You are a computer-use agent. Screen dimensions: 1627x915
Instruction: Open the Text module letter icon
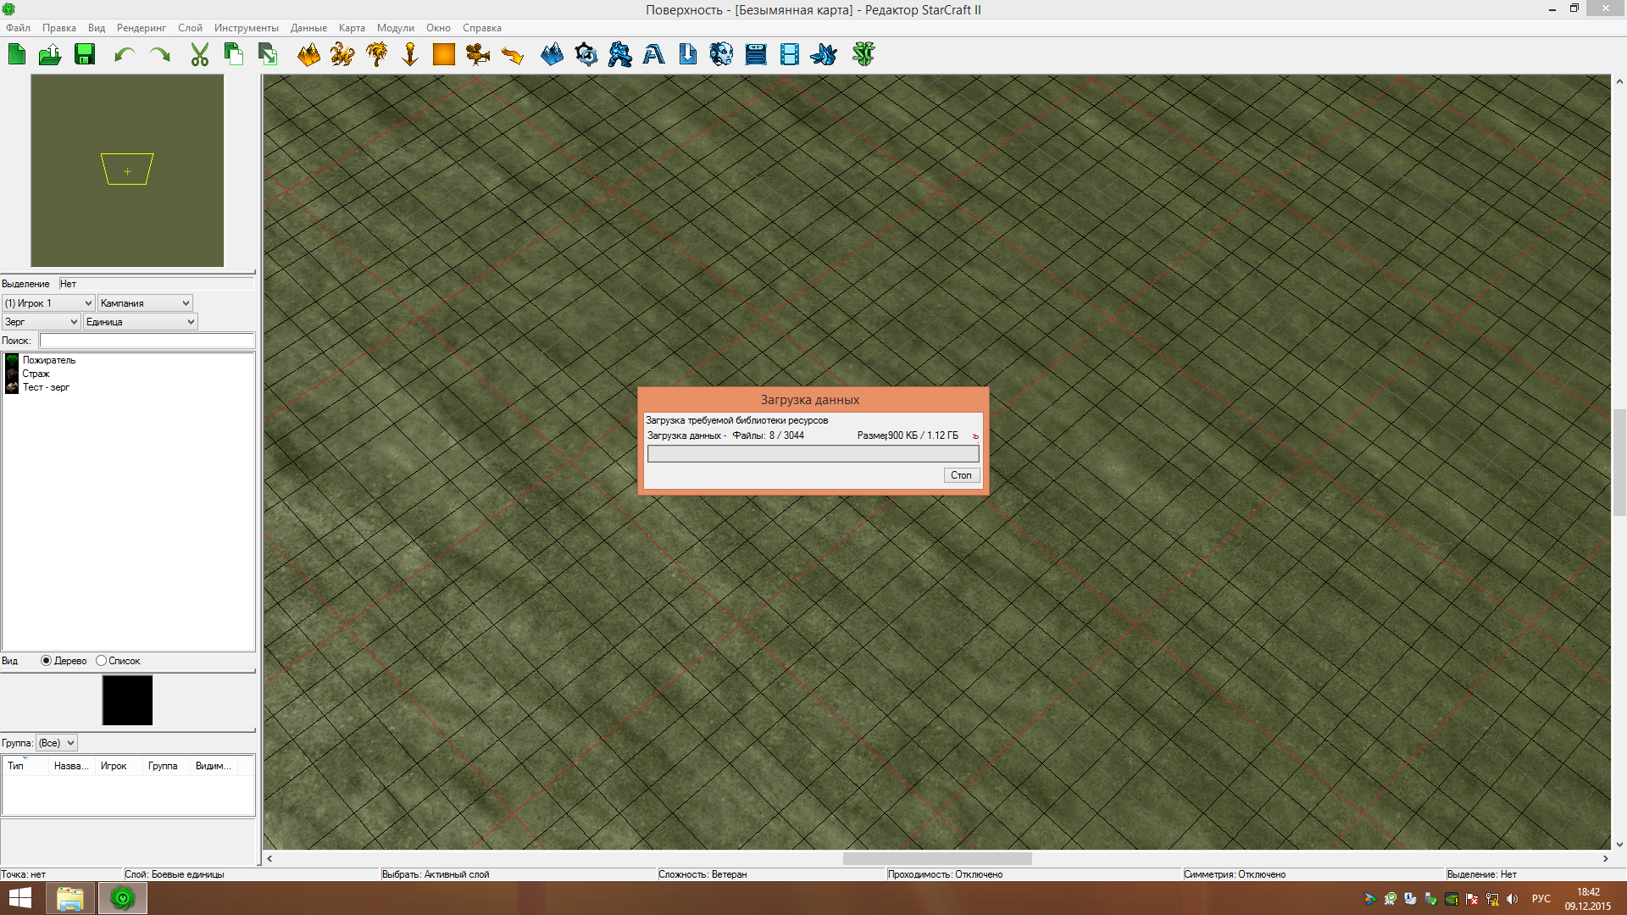point(654,55)
